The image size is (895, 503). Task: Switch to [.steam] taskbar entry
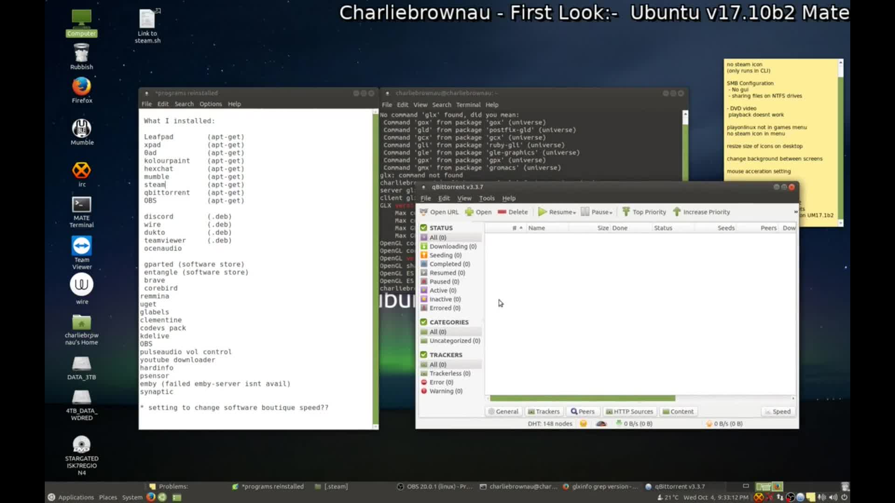coord(331,486)
